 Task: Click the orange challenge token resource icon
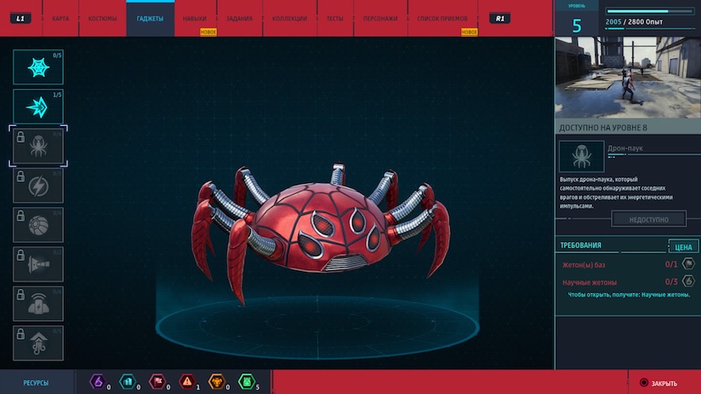(x=217, y=382)
